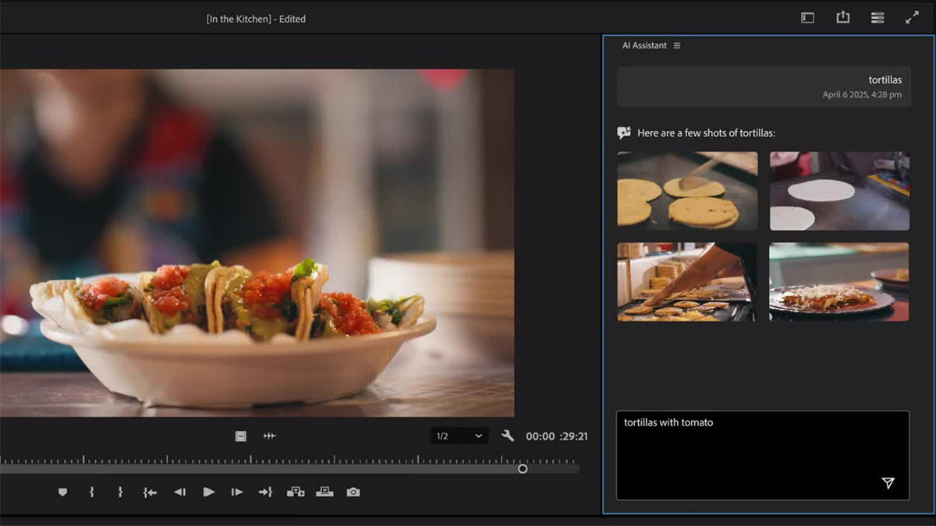936x526 pixels.
Task: Click the Insert edit icon
Action: click(x=295, y=492)
